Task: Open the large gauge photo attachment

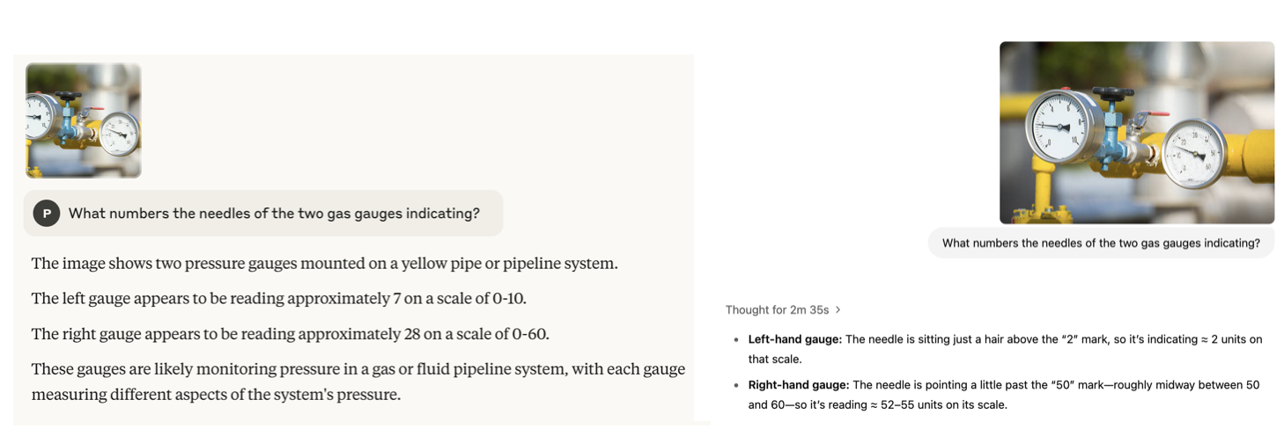Action: tap(1136, 132)
